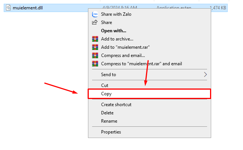This screenshot has height=150, width=243.
Task: Click WinRAR icon beside Add to archive
Action: coord(95,39)
